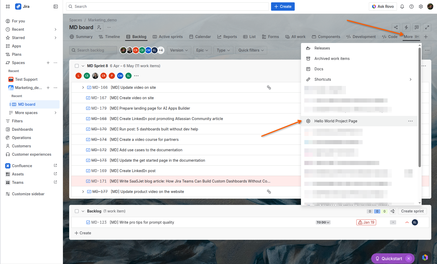Image resolution: width=437 pixels, height=264 pixels.
Task: Click the Create link below the backlog
Action: [83, 233]
